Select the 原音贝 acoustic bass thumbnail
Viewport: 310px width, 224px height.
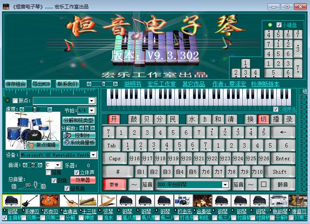298,201
